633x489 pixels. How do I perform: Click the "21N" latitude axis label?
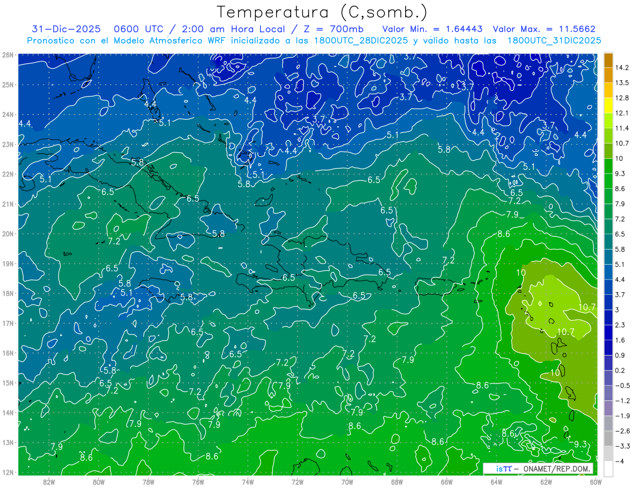tap(8, 204)
